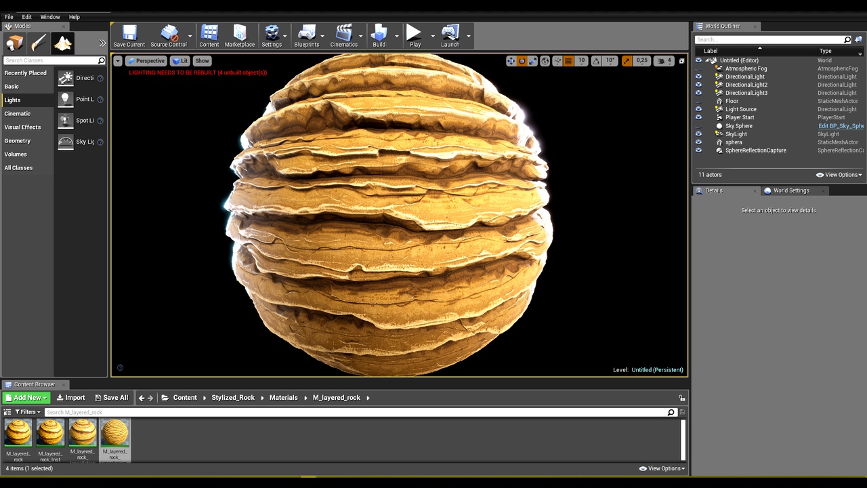The height and width of the screenshot is (488, 867).
Task: Toggle visibility of Player Start actor
Action: pos(698,117)
